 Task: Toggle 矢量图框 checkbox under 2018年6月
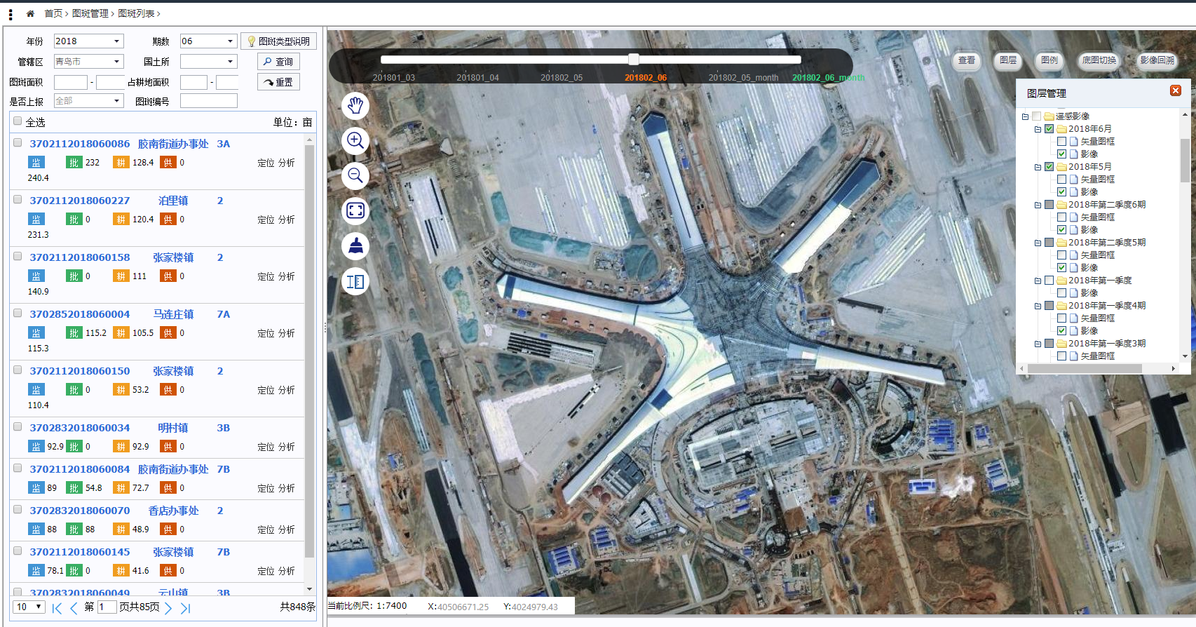pos(1061,142)
